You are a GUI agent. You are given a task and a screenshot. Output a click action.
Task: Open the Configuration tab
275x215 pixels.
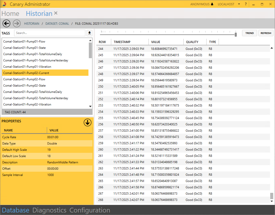click(90, 210)
